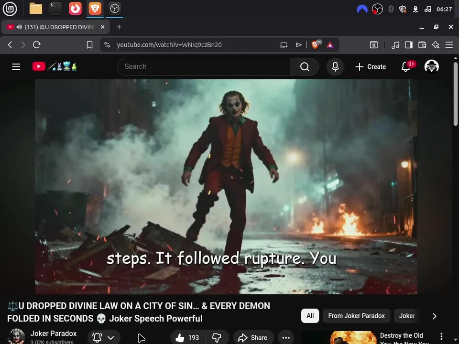Open Brave Rewards triangle icon
The image size is (459, 344).
coord(330,45)
